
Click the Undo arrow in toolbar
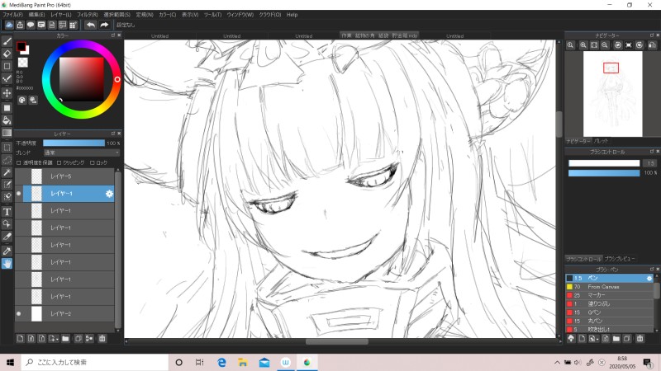91,25
